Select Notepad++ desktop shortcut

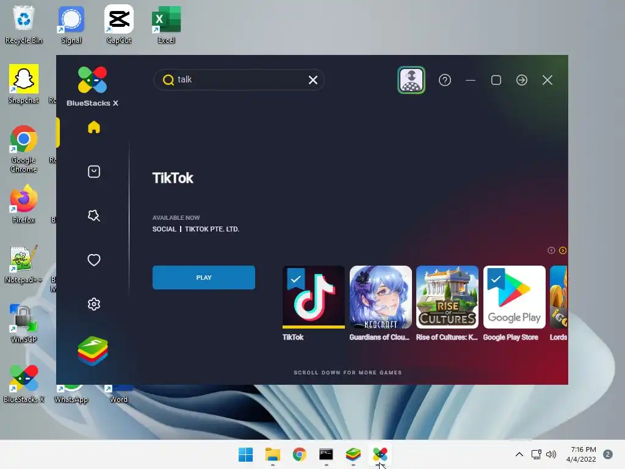point(24,264)
